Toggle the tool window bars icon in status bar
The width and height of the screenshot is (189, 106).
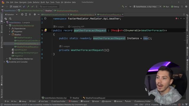pyautogui.click(x=2, y=105)
